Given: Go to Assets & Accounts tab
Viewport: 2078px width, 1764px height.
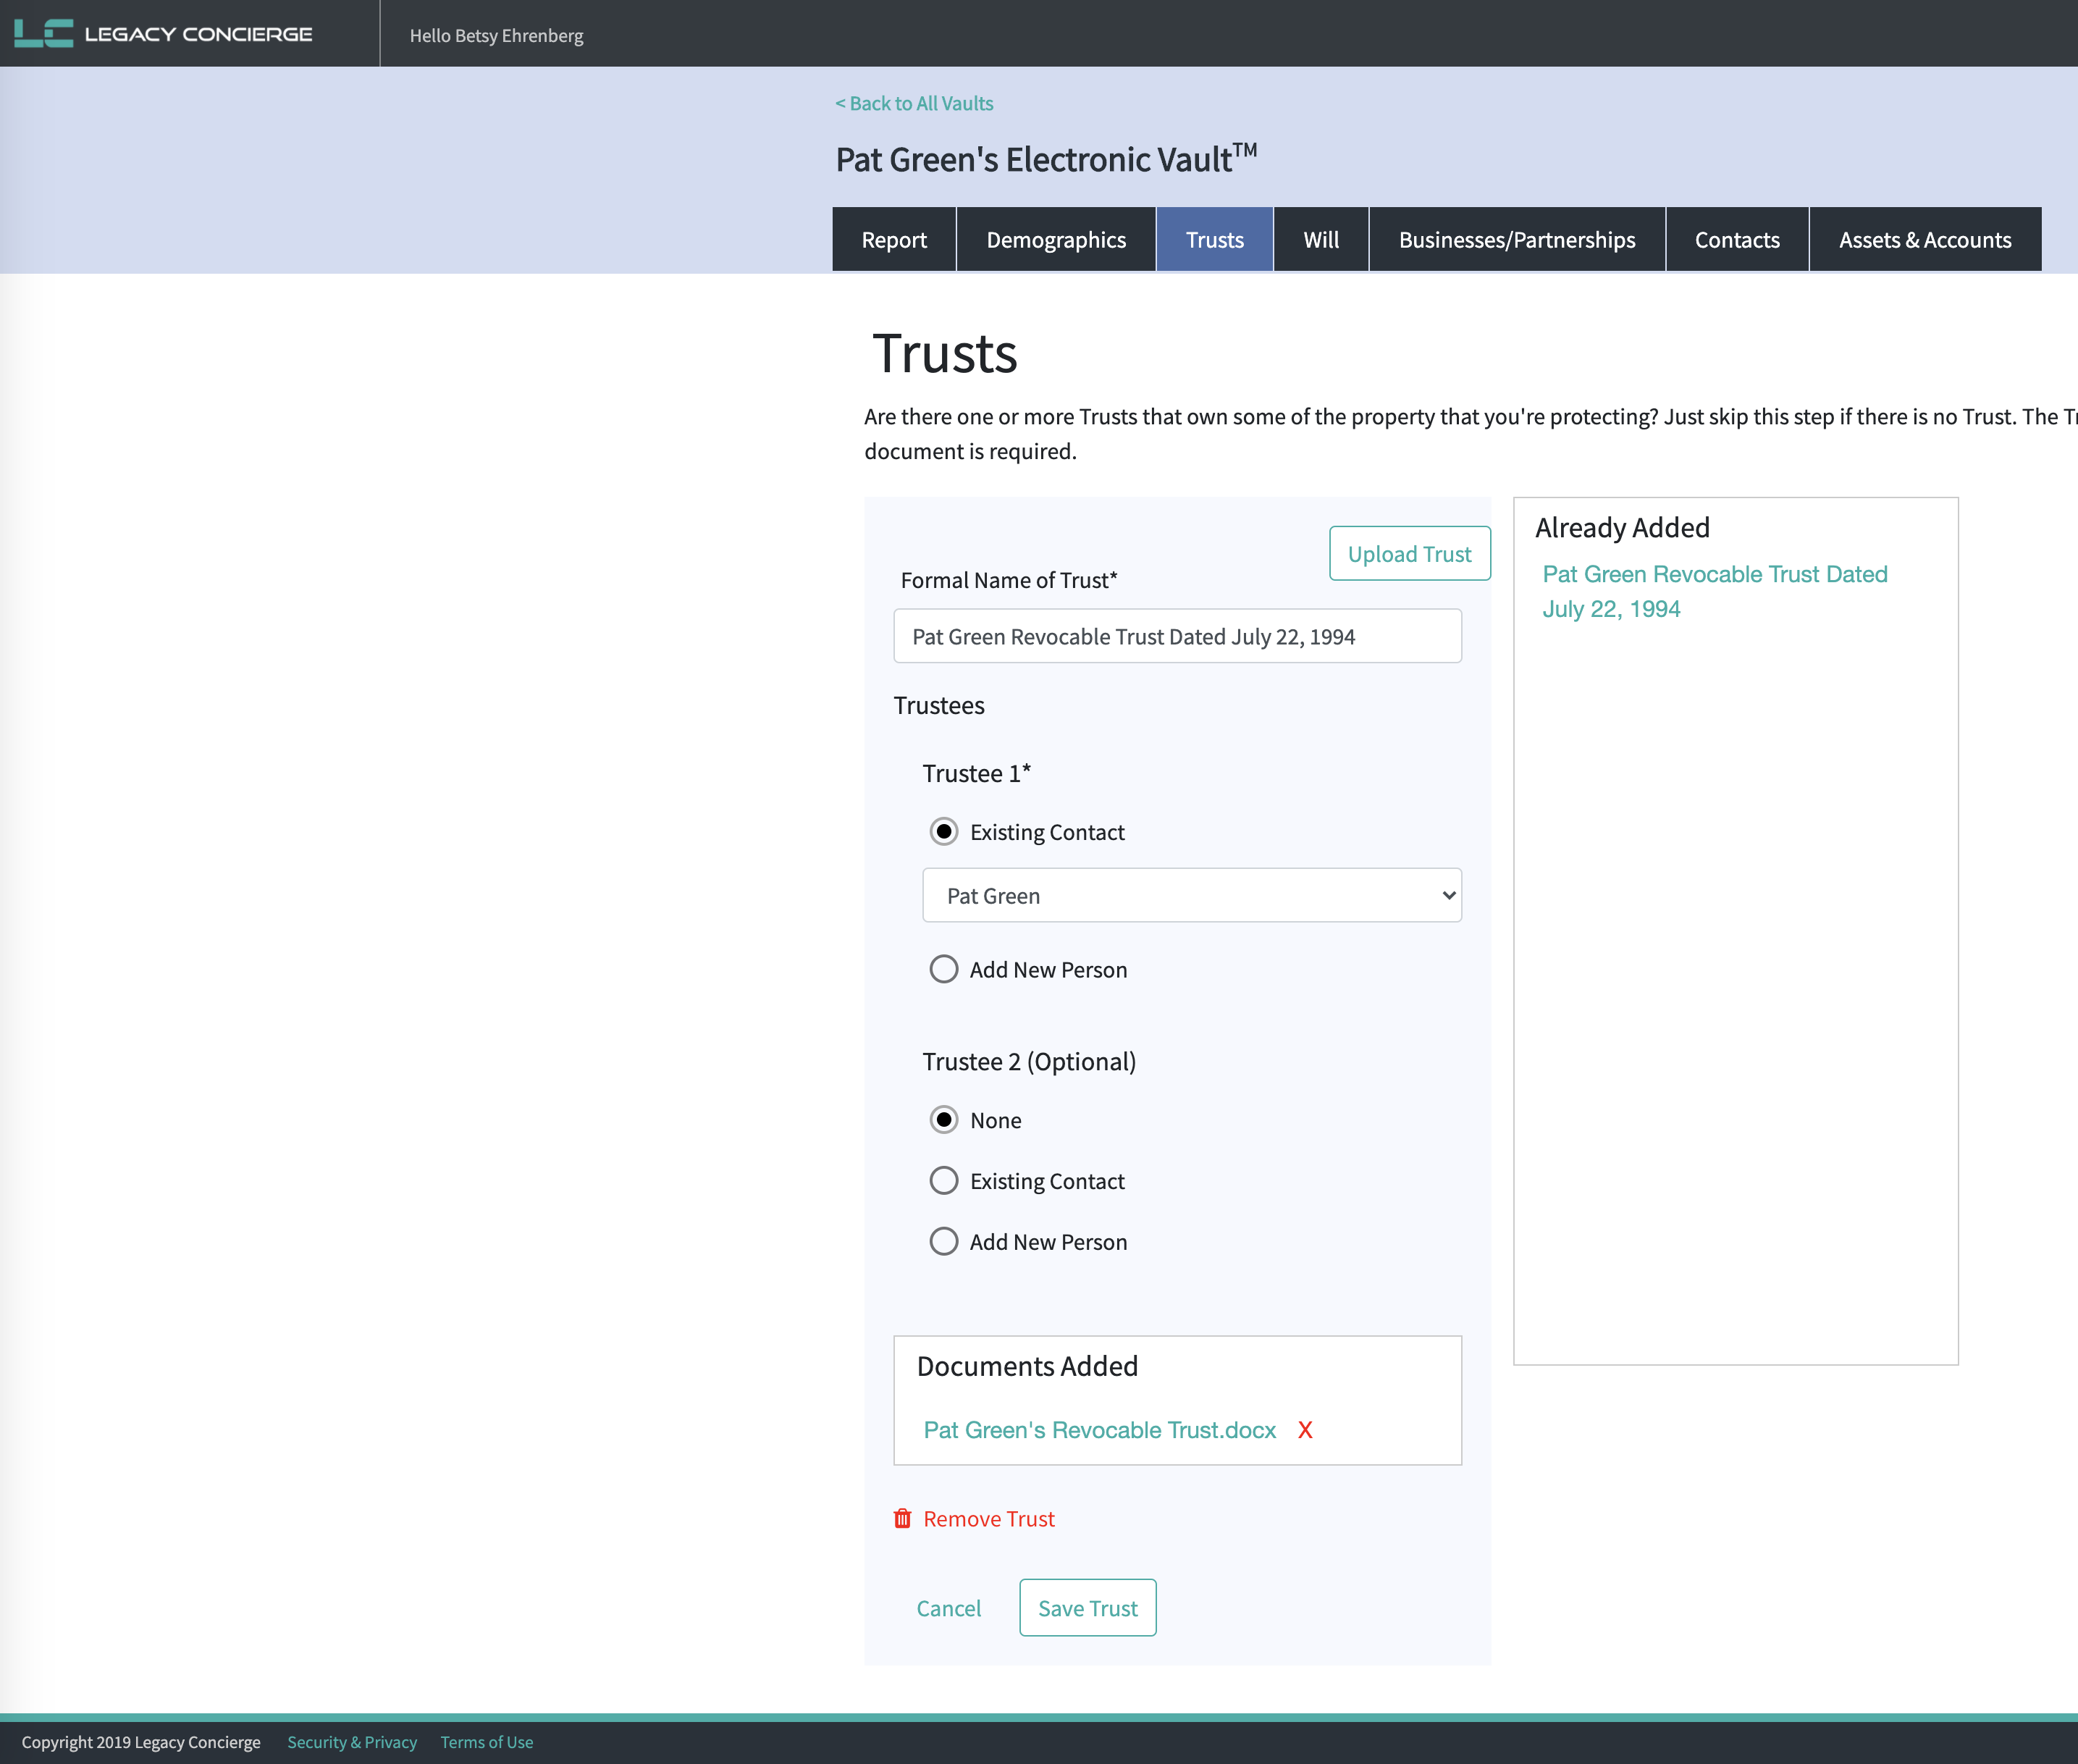Looking at the screenshot, I should coord(1924,240).
